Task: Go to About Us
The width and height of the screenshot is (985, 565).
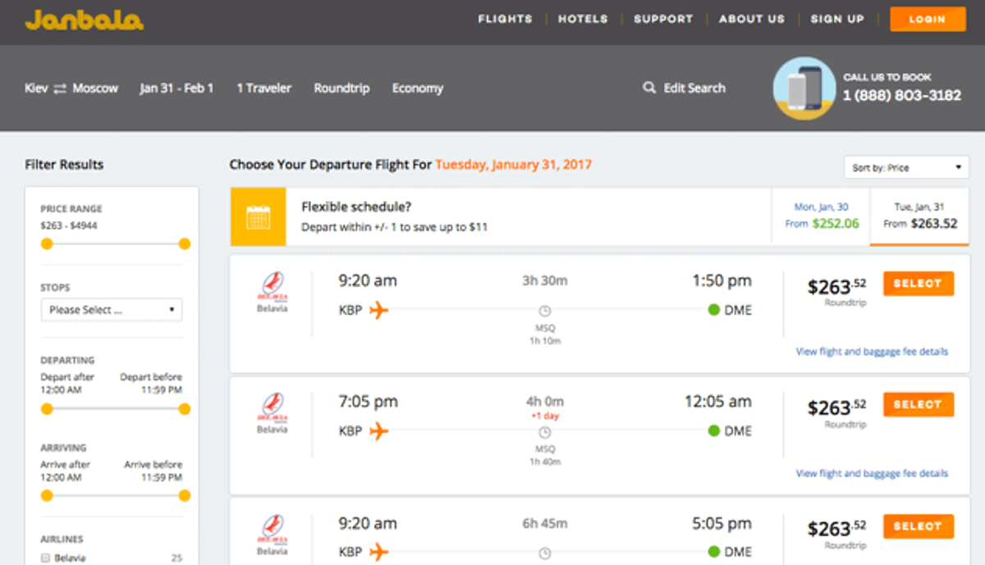Action: (x=752, y=19)
